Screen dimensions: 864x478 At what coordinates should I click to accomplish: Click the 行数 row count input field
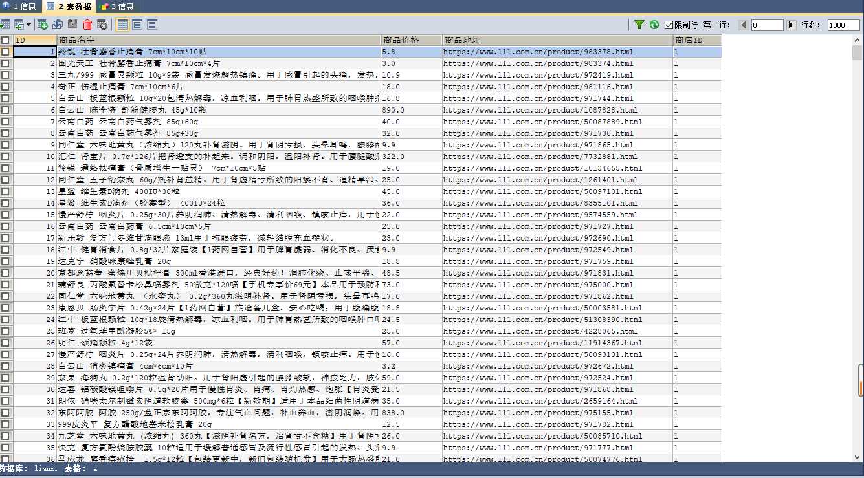point(843,25)
